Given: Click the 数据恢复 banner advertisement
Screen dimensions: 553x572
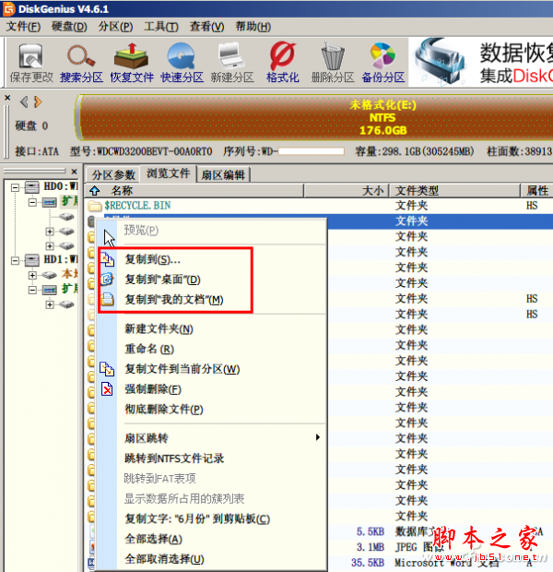Looking at the screenshot, I should coord(480,62).
